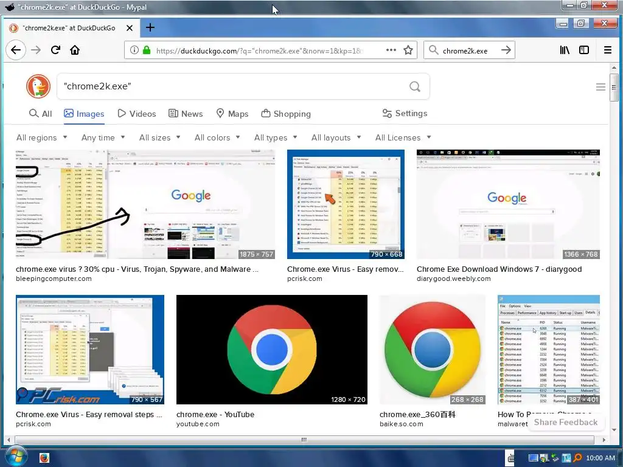This screenshot has width=623, height=467.
Task: Expand the All Licenses filter
Action: coord(403,137)
